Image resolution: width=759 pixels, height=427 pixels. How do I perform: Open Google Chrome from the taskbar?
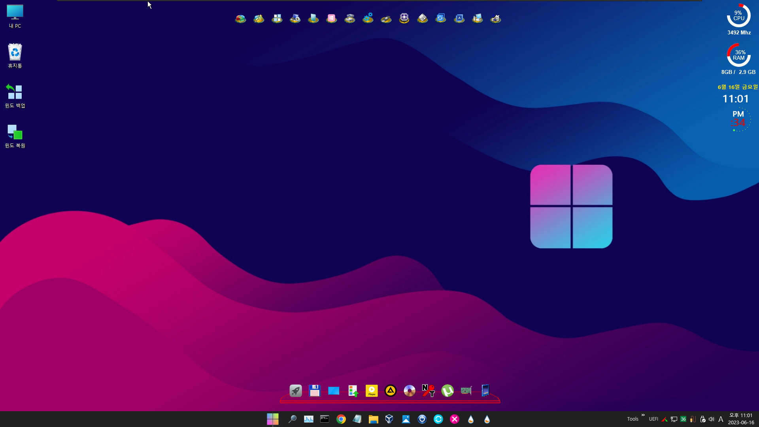pos(341,419)
